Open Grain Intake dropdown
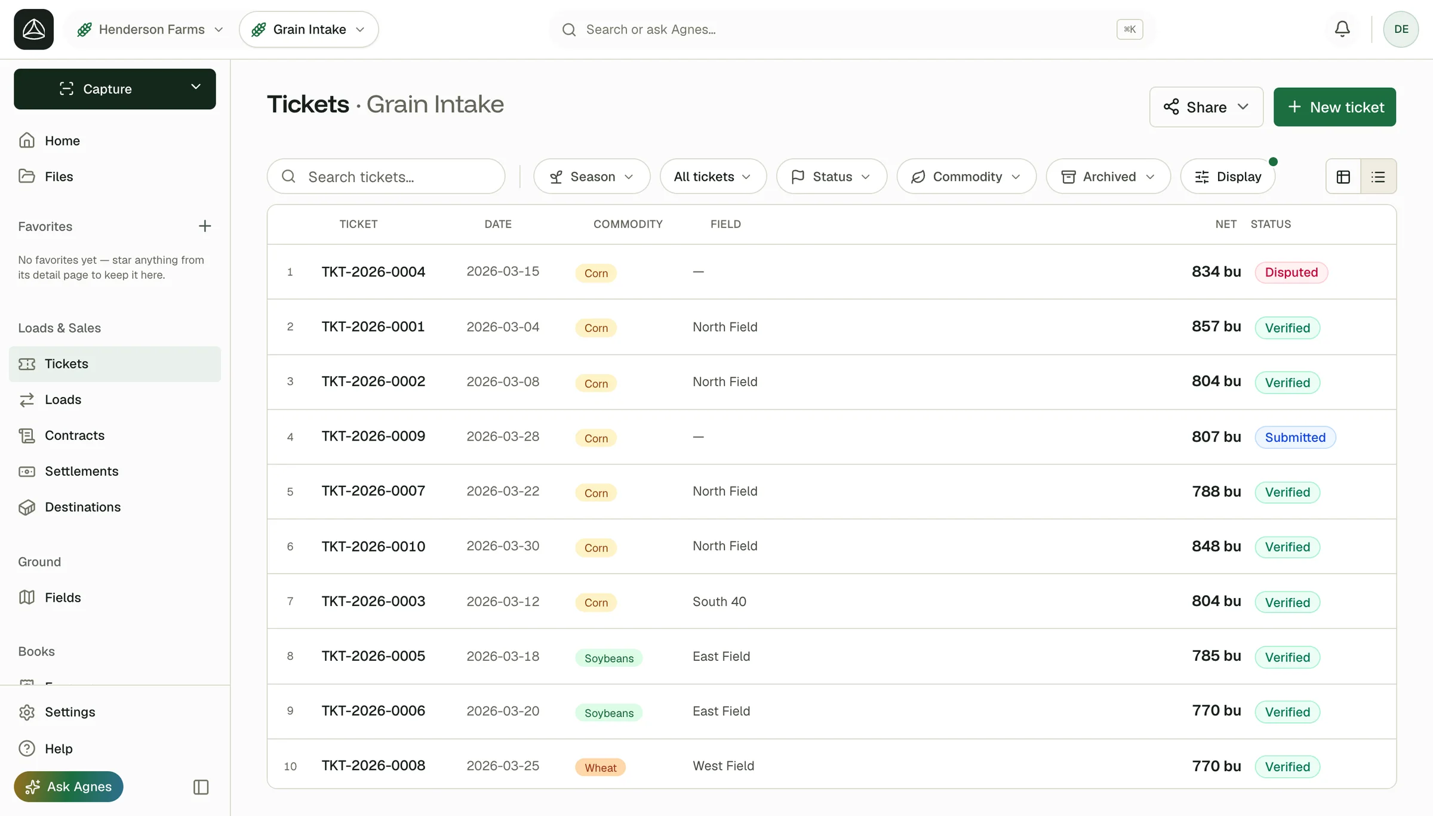Image resolution: width=1433 pixels, height=816 pixels. (x=309, y=29)
